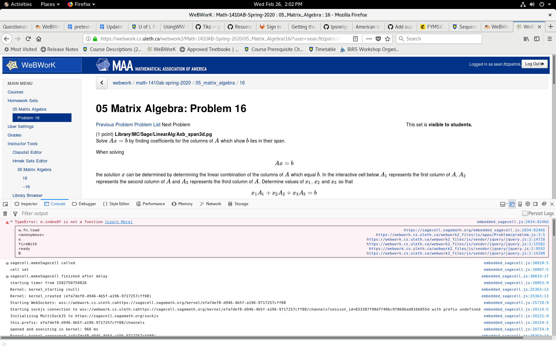Switch to the Network tab
The width and height of the screenshot is (556, 348).
click(x=210, y=204)
